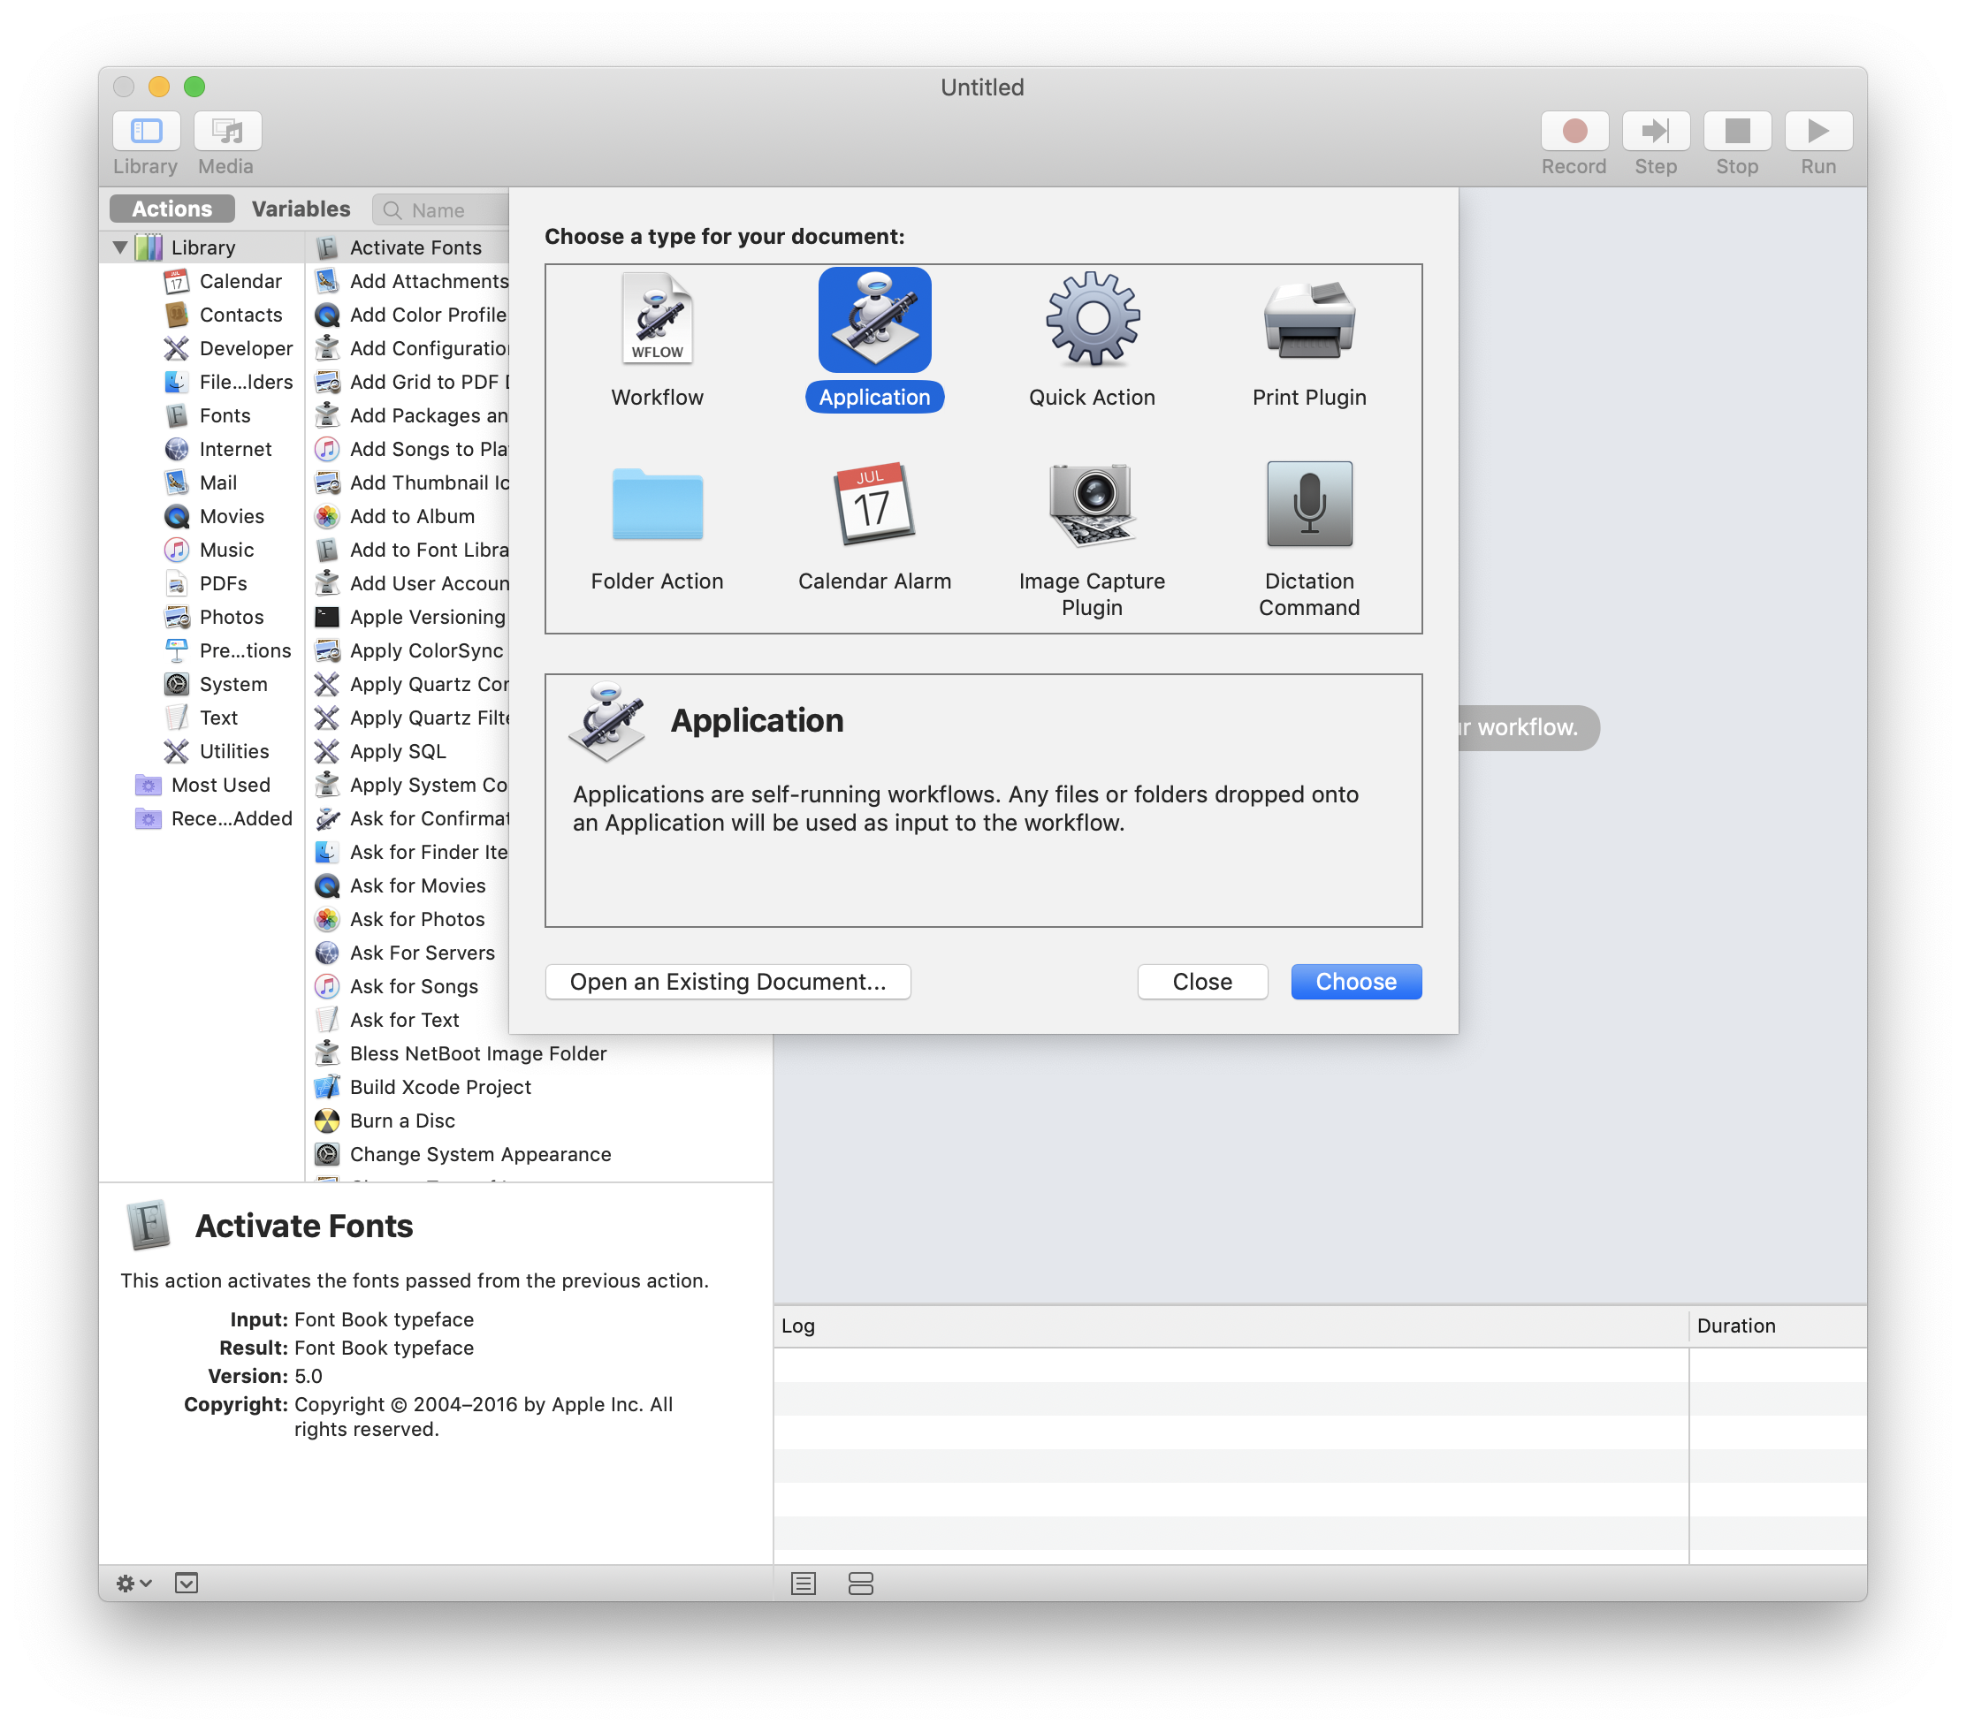Toggle the Library sidebar with the toolbar button
The height and width of the screenshot is (1732, 1966).
[146, 132]
